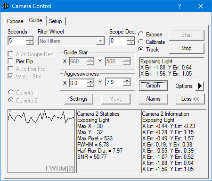Click the "X Err: -0.55, Y Err: 0.39" row
Screen dimensions: 212x181
[x=168, y=151]
